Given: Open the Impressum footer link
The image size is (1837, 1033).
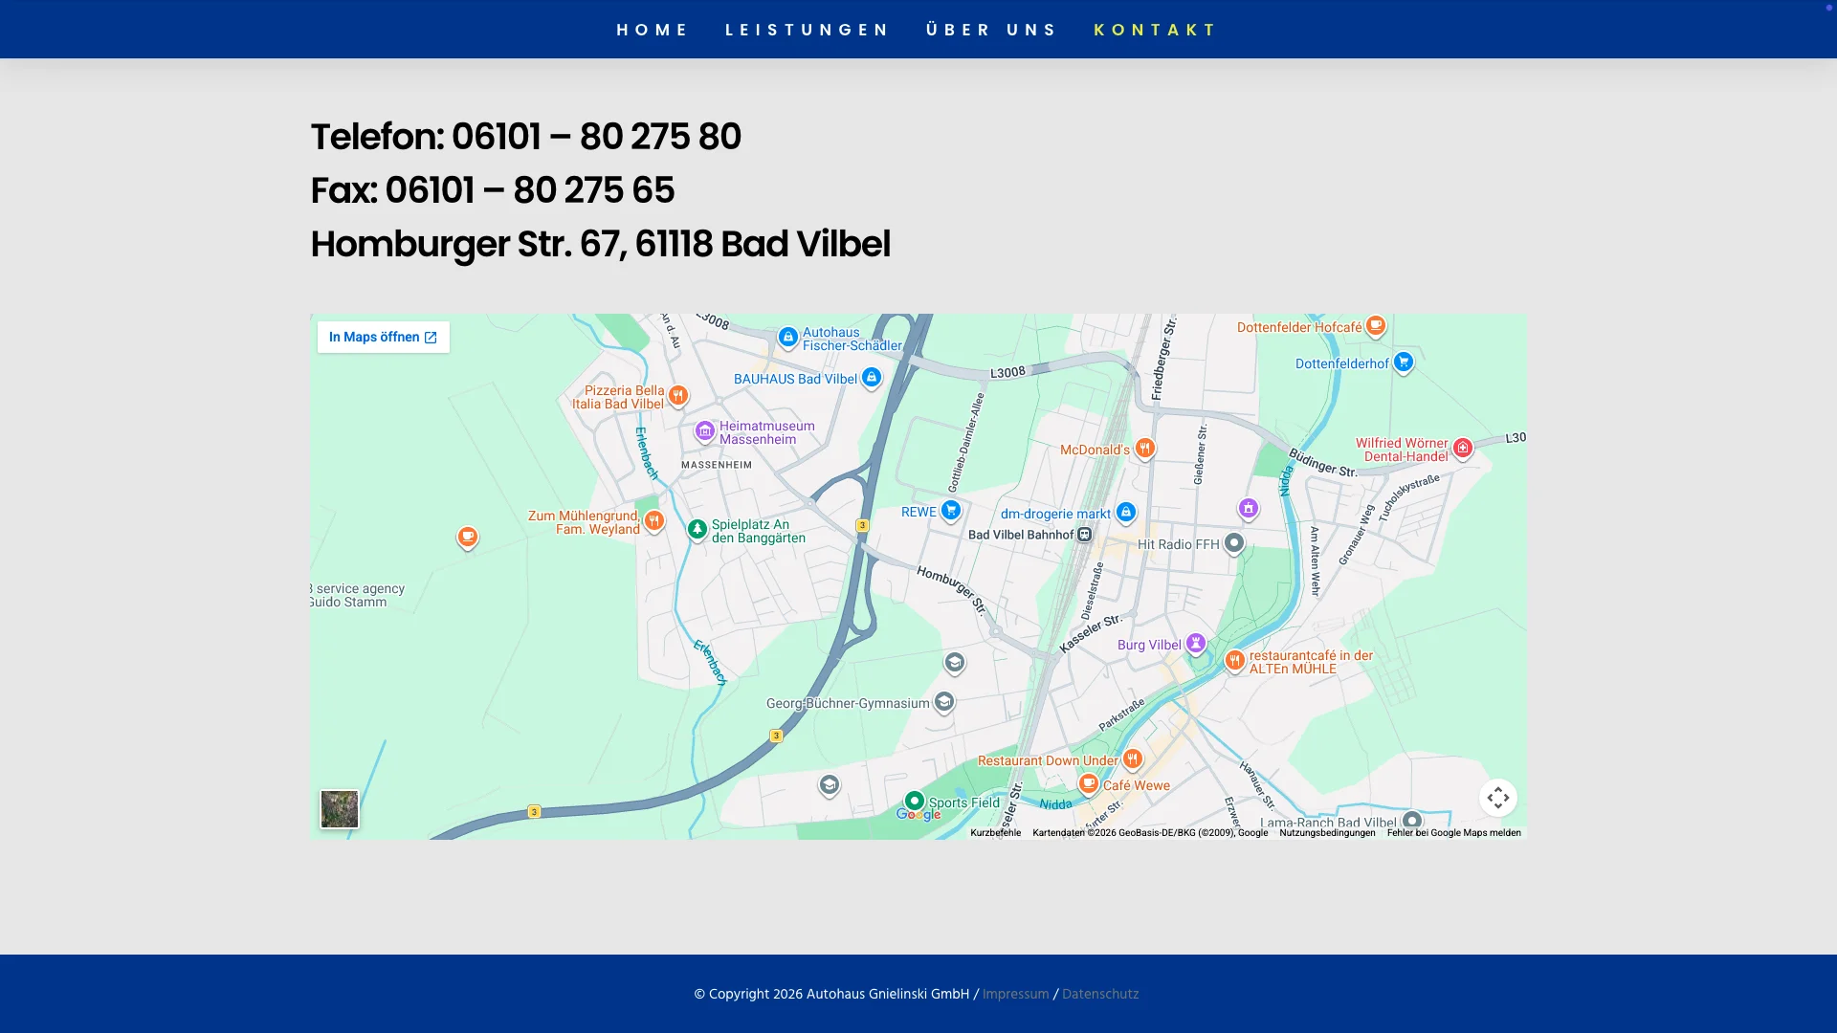Looking at the screenshot, I should pyautogui.click(x=1015, y=995).
